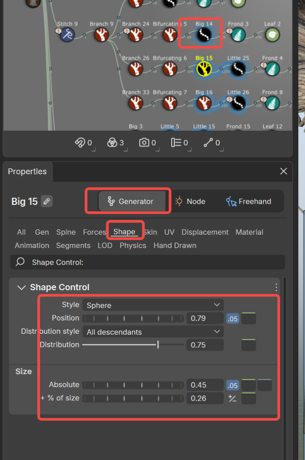The height and width of the screenshot is (460, 305).
Task: Open the Displacement properties tab
Action: coord(205,232)
